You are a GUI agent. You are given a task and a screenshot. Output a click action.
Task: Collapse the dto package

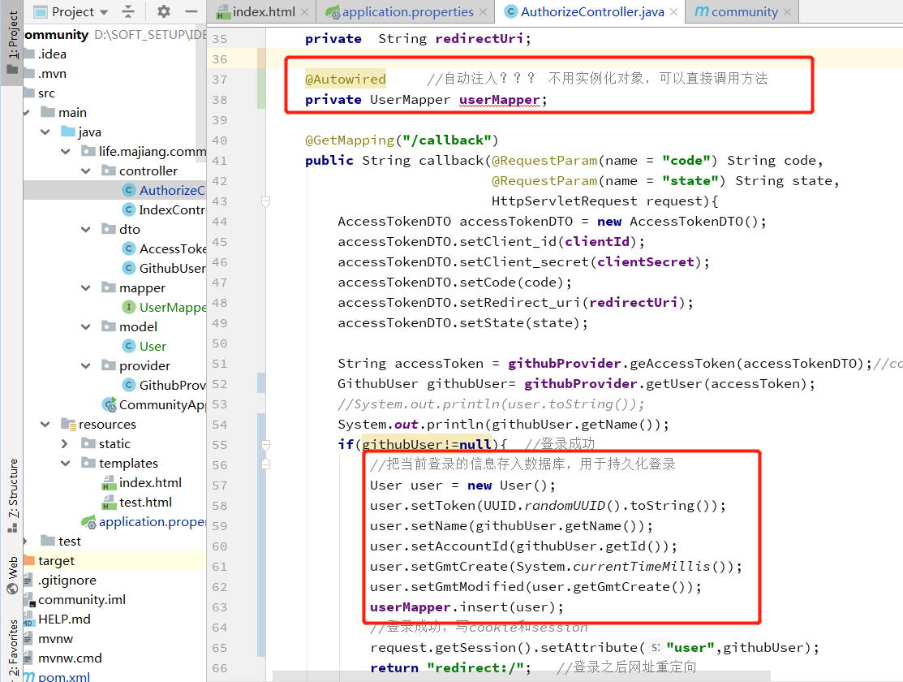coord(86,230)
